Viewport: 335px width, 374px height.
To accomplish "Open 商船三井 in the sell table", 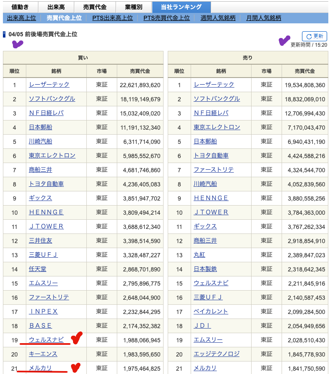I will click(205, 241).
